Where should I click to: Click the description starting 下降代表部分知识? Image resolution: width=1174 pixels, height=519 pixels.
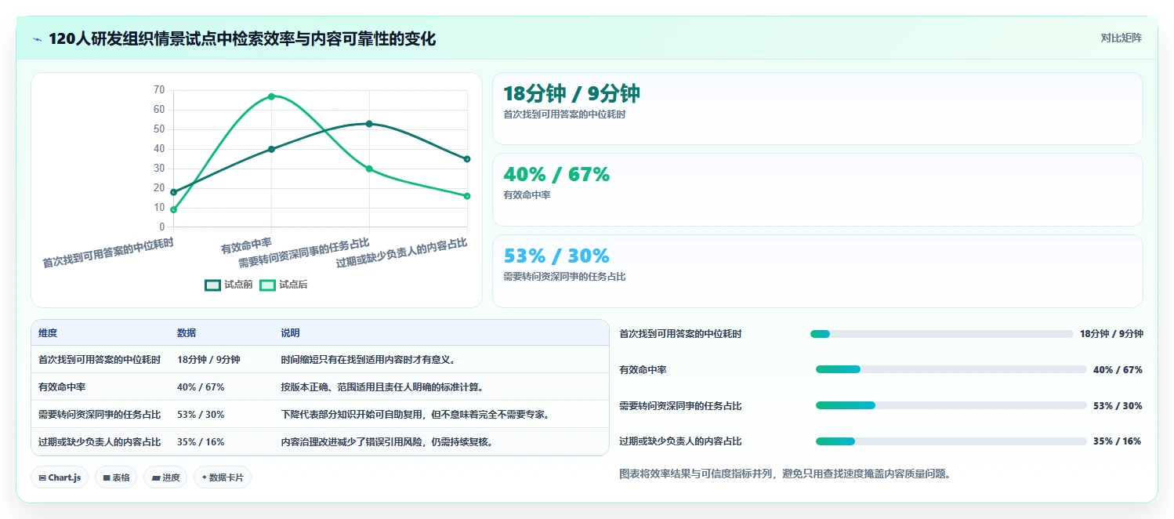coord(415,415)
